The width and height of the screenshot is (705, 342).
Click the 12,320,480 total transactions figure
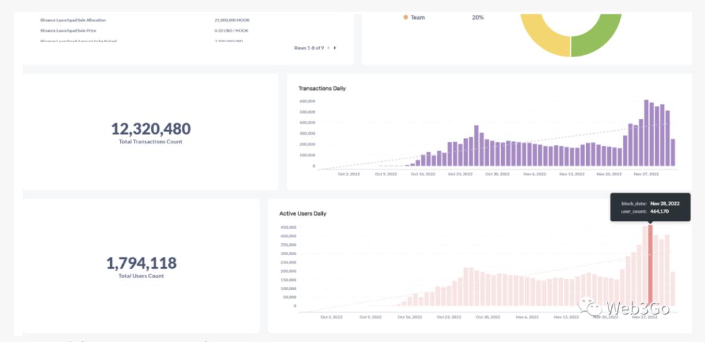151,128
